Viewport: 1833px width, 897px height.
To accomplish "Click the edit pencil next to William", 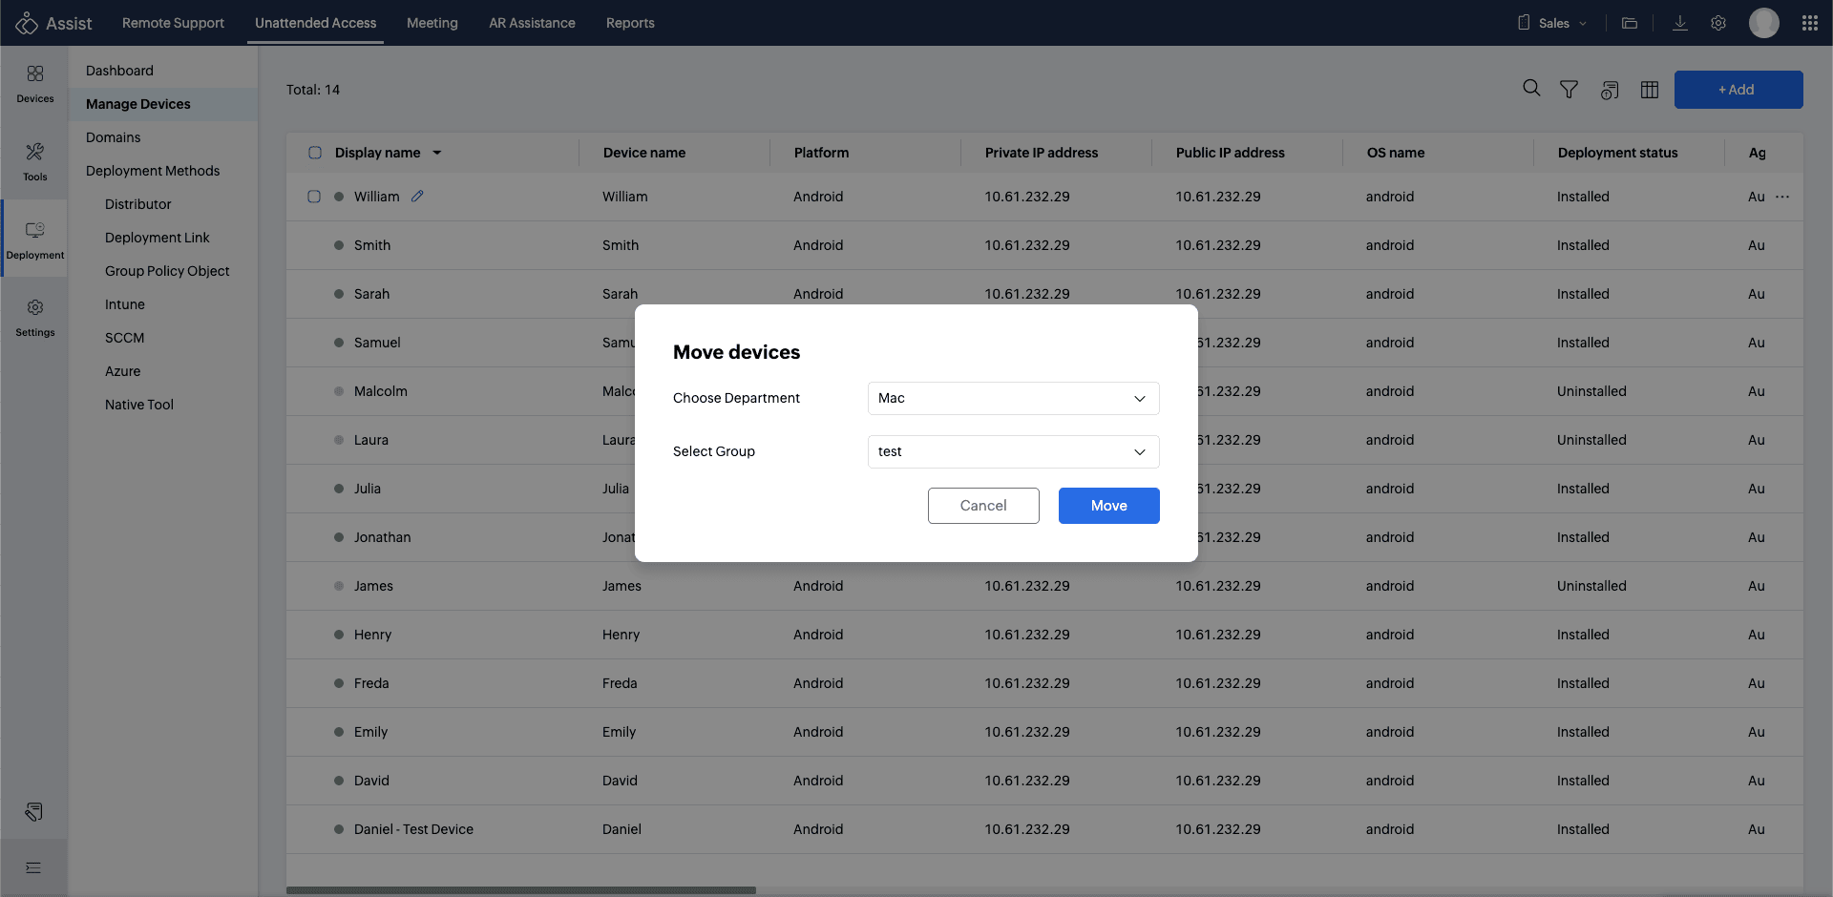I will pos(417,197).
